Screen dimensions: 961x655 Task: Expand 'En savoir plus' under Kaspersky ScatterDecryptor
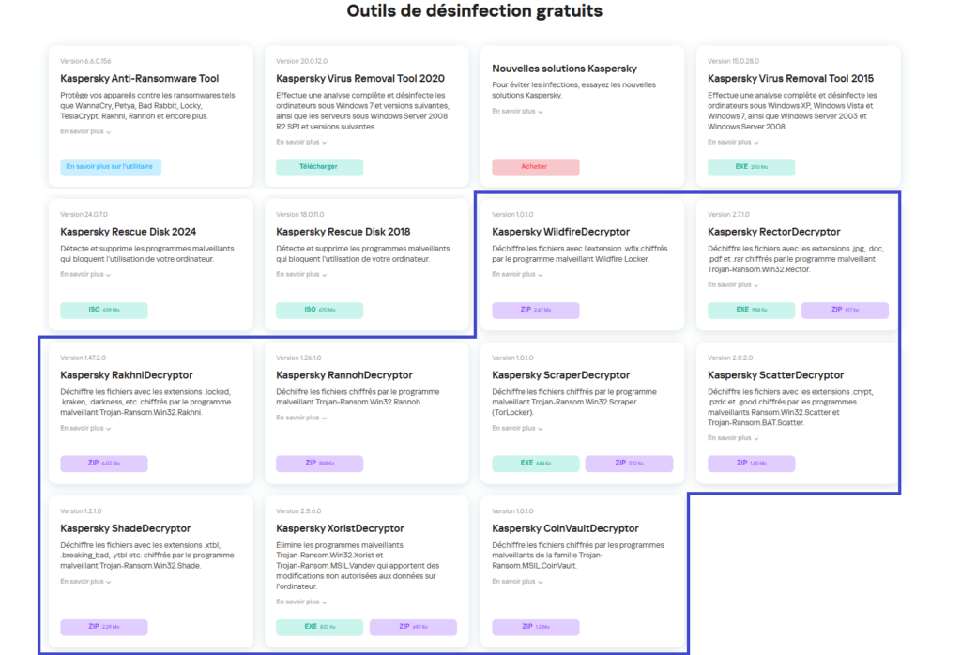click(733, 438)
